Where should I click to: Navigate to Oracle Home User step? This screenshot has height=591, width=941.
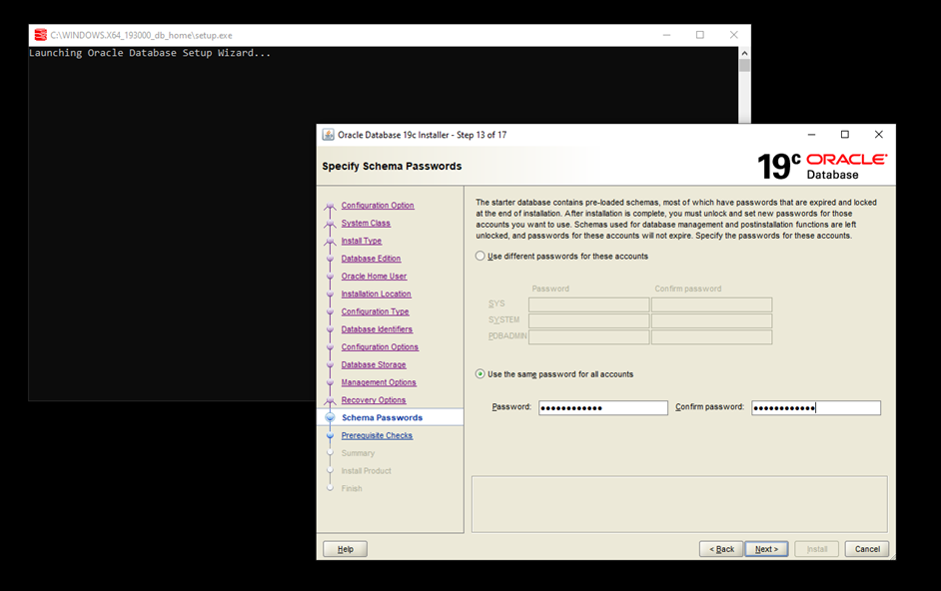374,277
